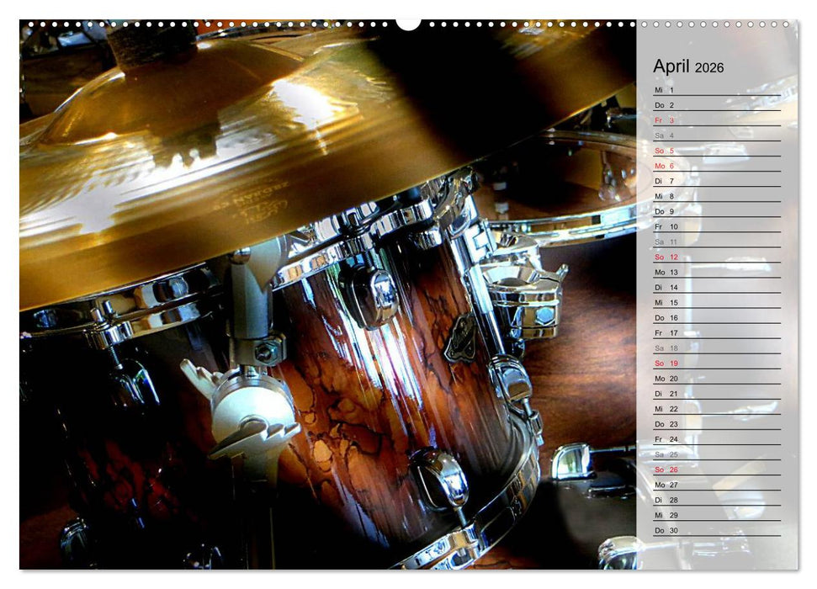
Task: Select the Di 28 date entry
Action: pyautogui.click(x=666, y=500)
